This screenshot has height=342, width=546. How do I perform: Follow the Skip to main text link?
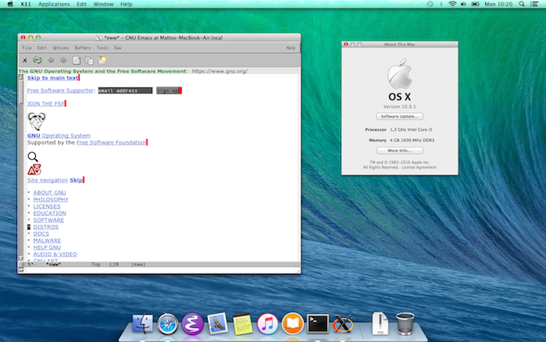tap(53, 78)
